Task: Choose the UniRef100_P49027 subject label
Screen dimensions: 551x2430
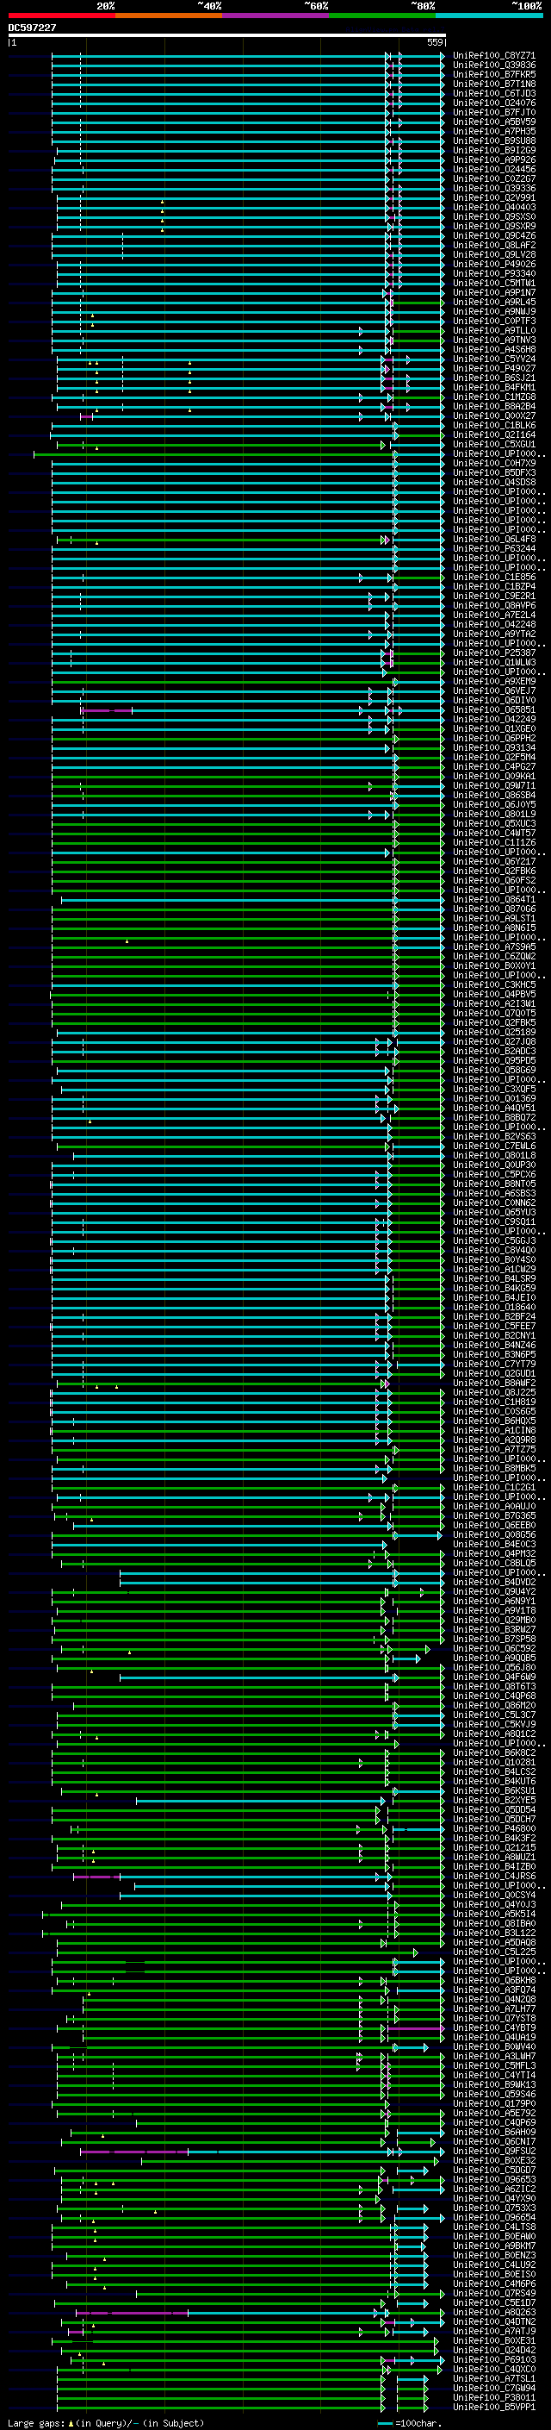Action: [494, 368]
